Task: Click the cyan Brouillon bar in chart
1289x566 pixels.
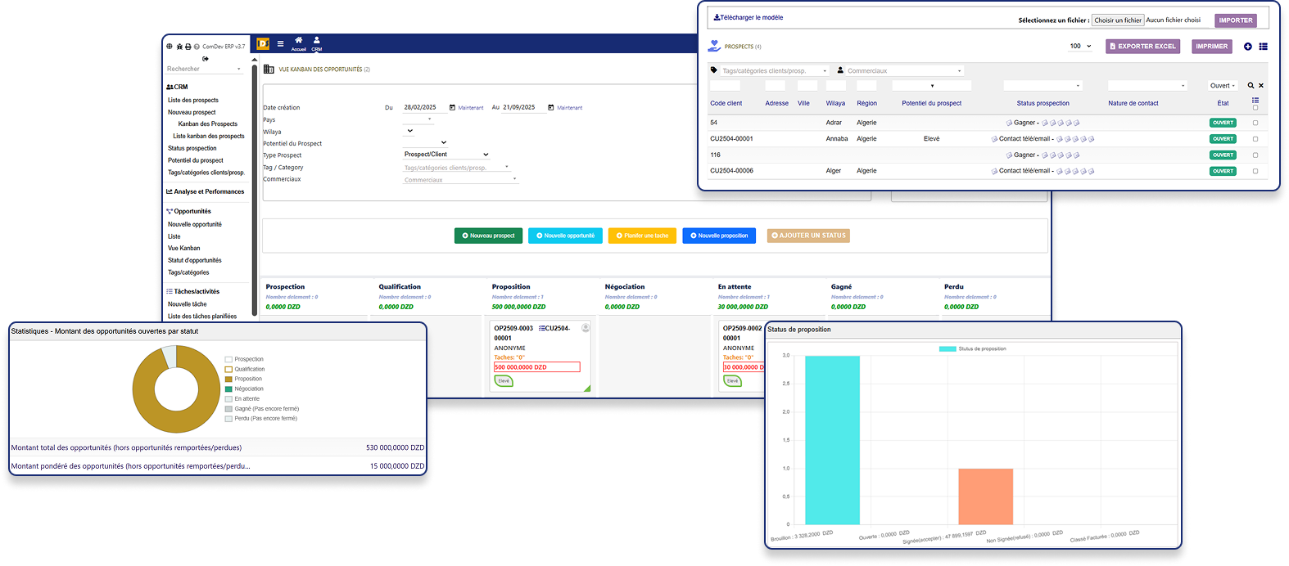Action: (x=832, y=440)
